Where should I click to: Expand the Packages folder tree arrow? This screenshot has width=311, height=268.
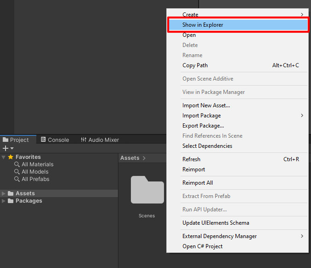(4, 201)
